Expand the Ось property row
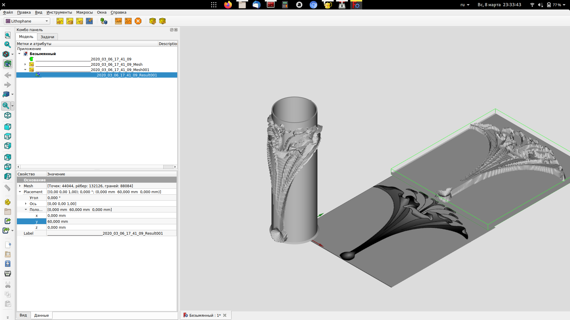This screenshot has width=570, height=320. click(26, 204)
